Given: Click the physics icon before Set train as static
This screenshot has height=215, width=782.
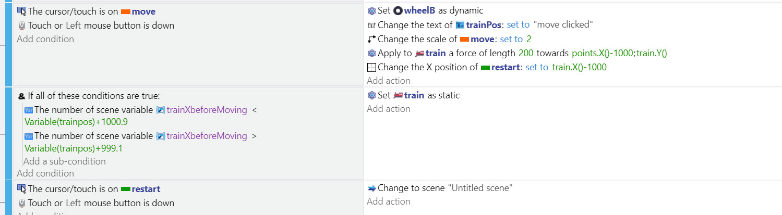Looking at the screenshot, I should tap(371, 95).
